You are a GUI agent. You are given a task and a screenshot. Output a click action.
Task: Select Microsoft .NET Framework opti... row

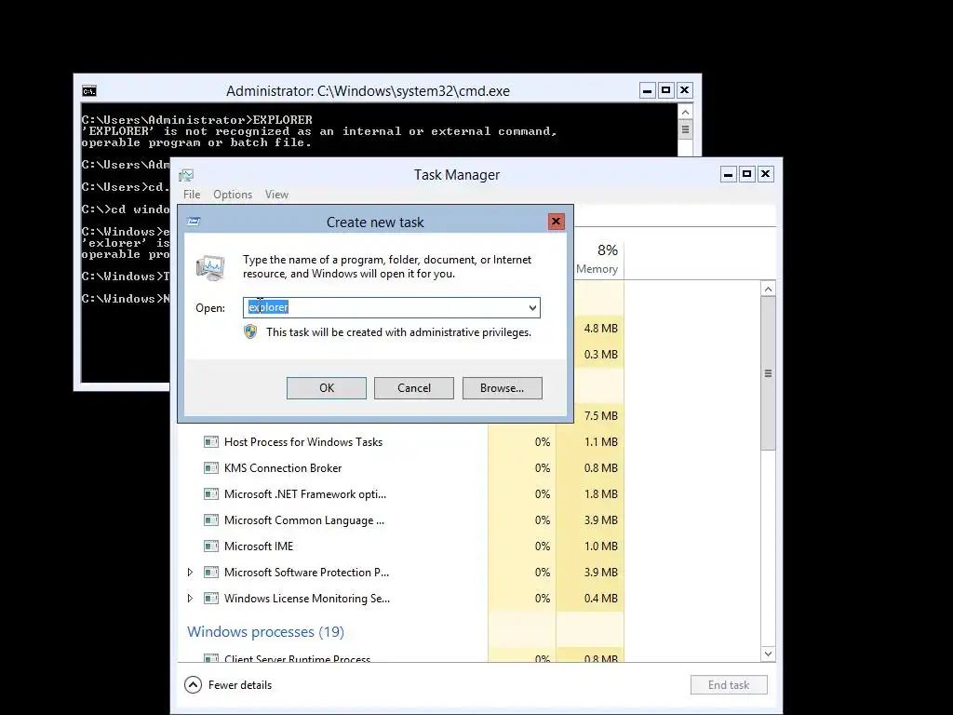pos(402,494)
